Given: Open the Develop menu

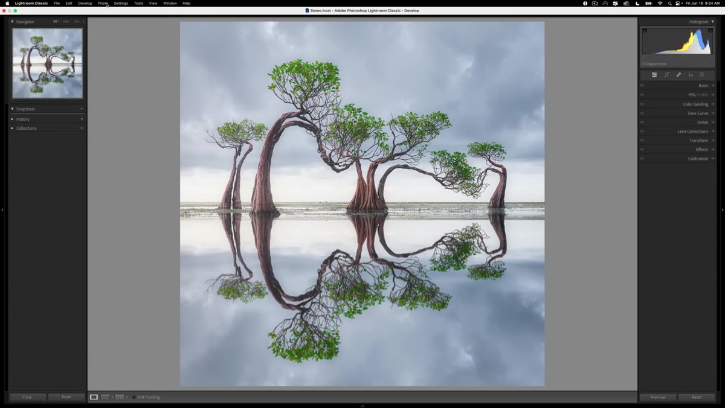Looking at the screenshot, I should pyautogui.click(x=85, y=3).
